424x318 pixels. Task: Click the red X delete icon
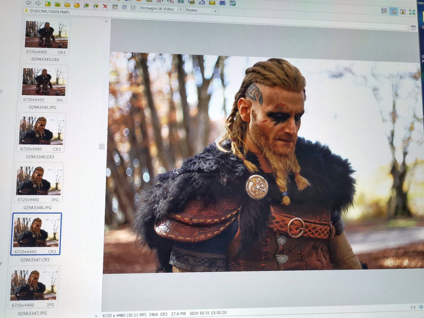tap(105, 6)
